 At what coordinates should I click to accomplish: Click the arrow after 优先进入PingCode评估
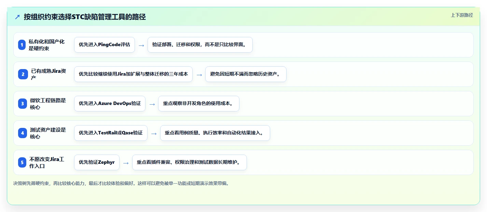[x=141, y=45]
